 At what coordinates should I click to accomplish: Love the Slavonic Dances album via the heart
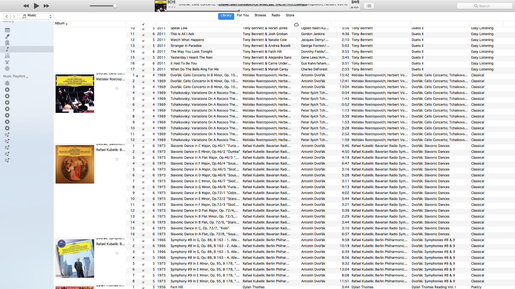(117, 159)
